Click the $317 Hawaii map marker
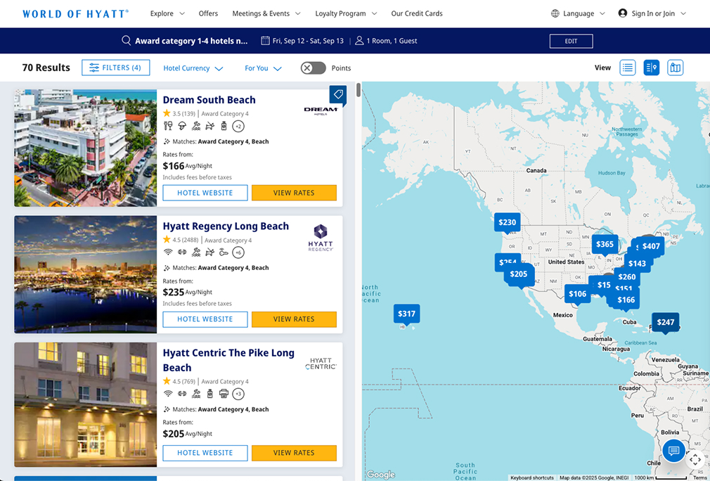This screenshot has width=710, height=481. tap(406, 314)
